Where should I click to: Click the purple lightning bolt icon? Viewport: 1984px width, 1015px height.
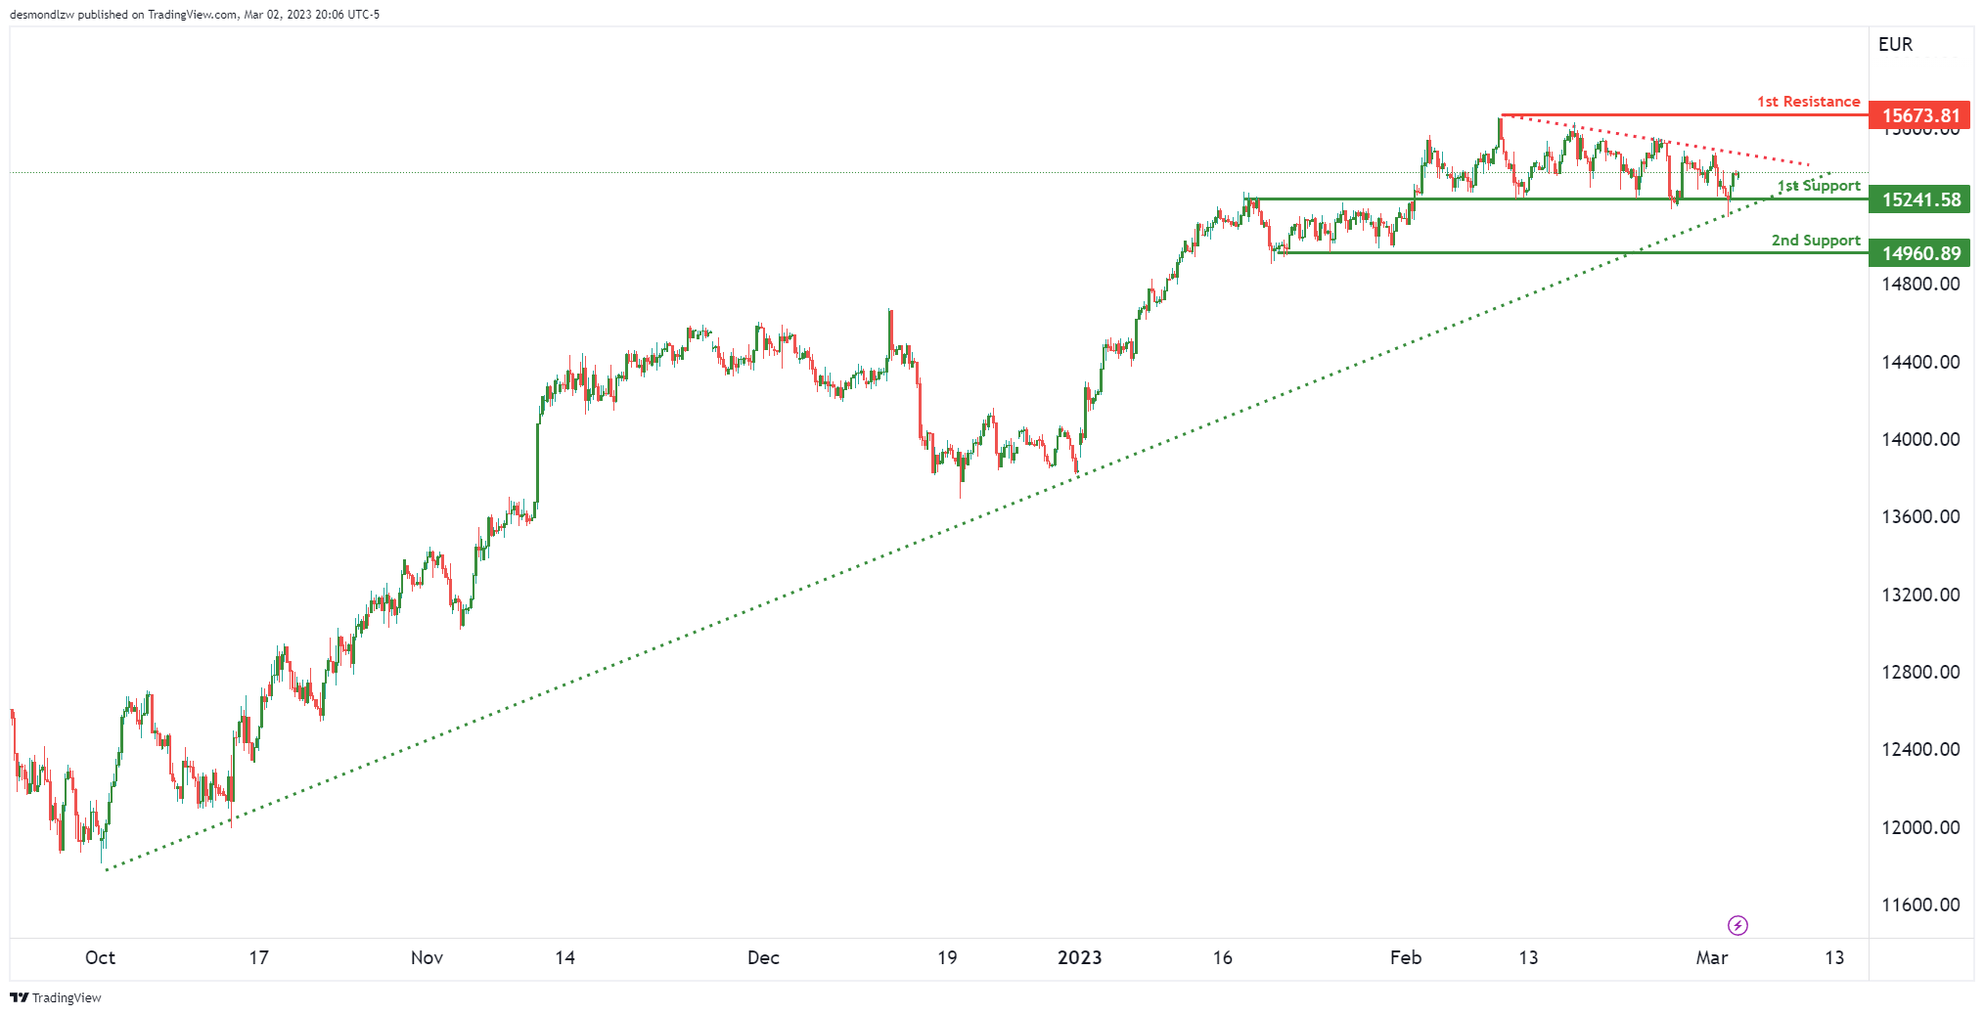[x=1737, y=925]
